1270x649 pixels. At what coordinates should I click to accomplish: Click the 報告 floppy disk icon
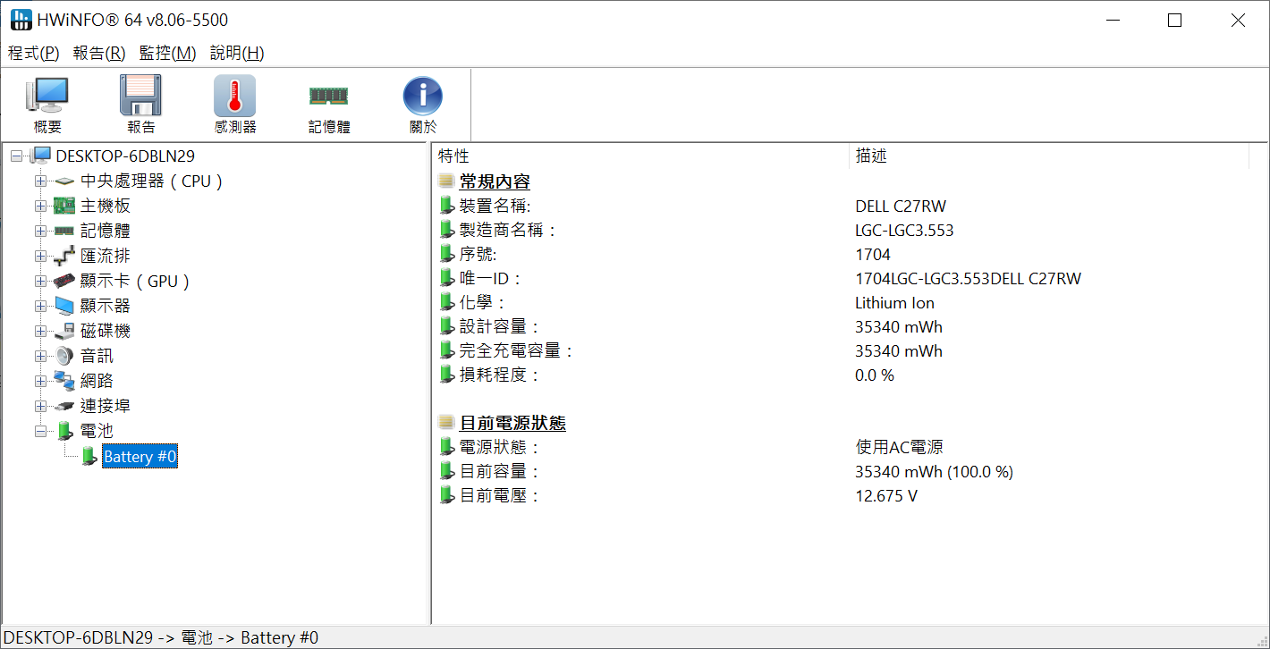click(140, 96)
